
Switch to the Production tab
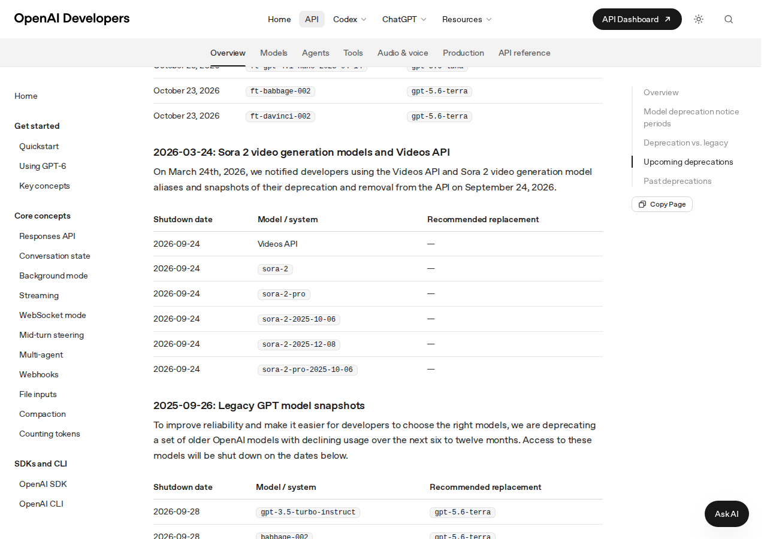(463, 53)
